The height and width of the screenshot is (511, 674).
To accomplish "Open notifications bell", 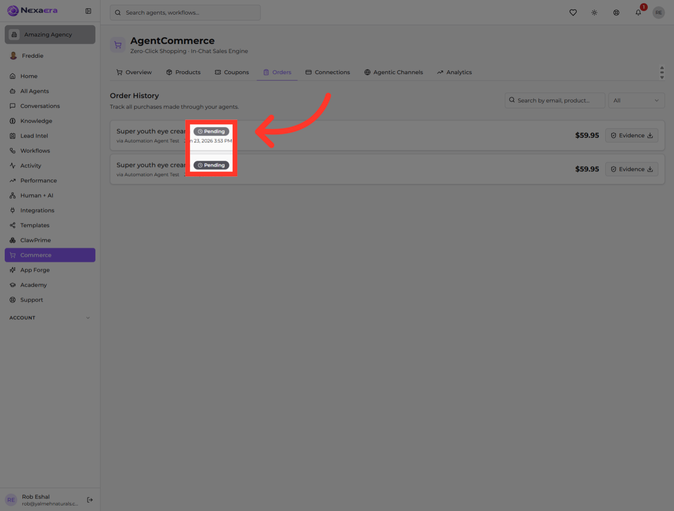I will click(x=638, y=13).
